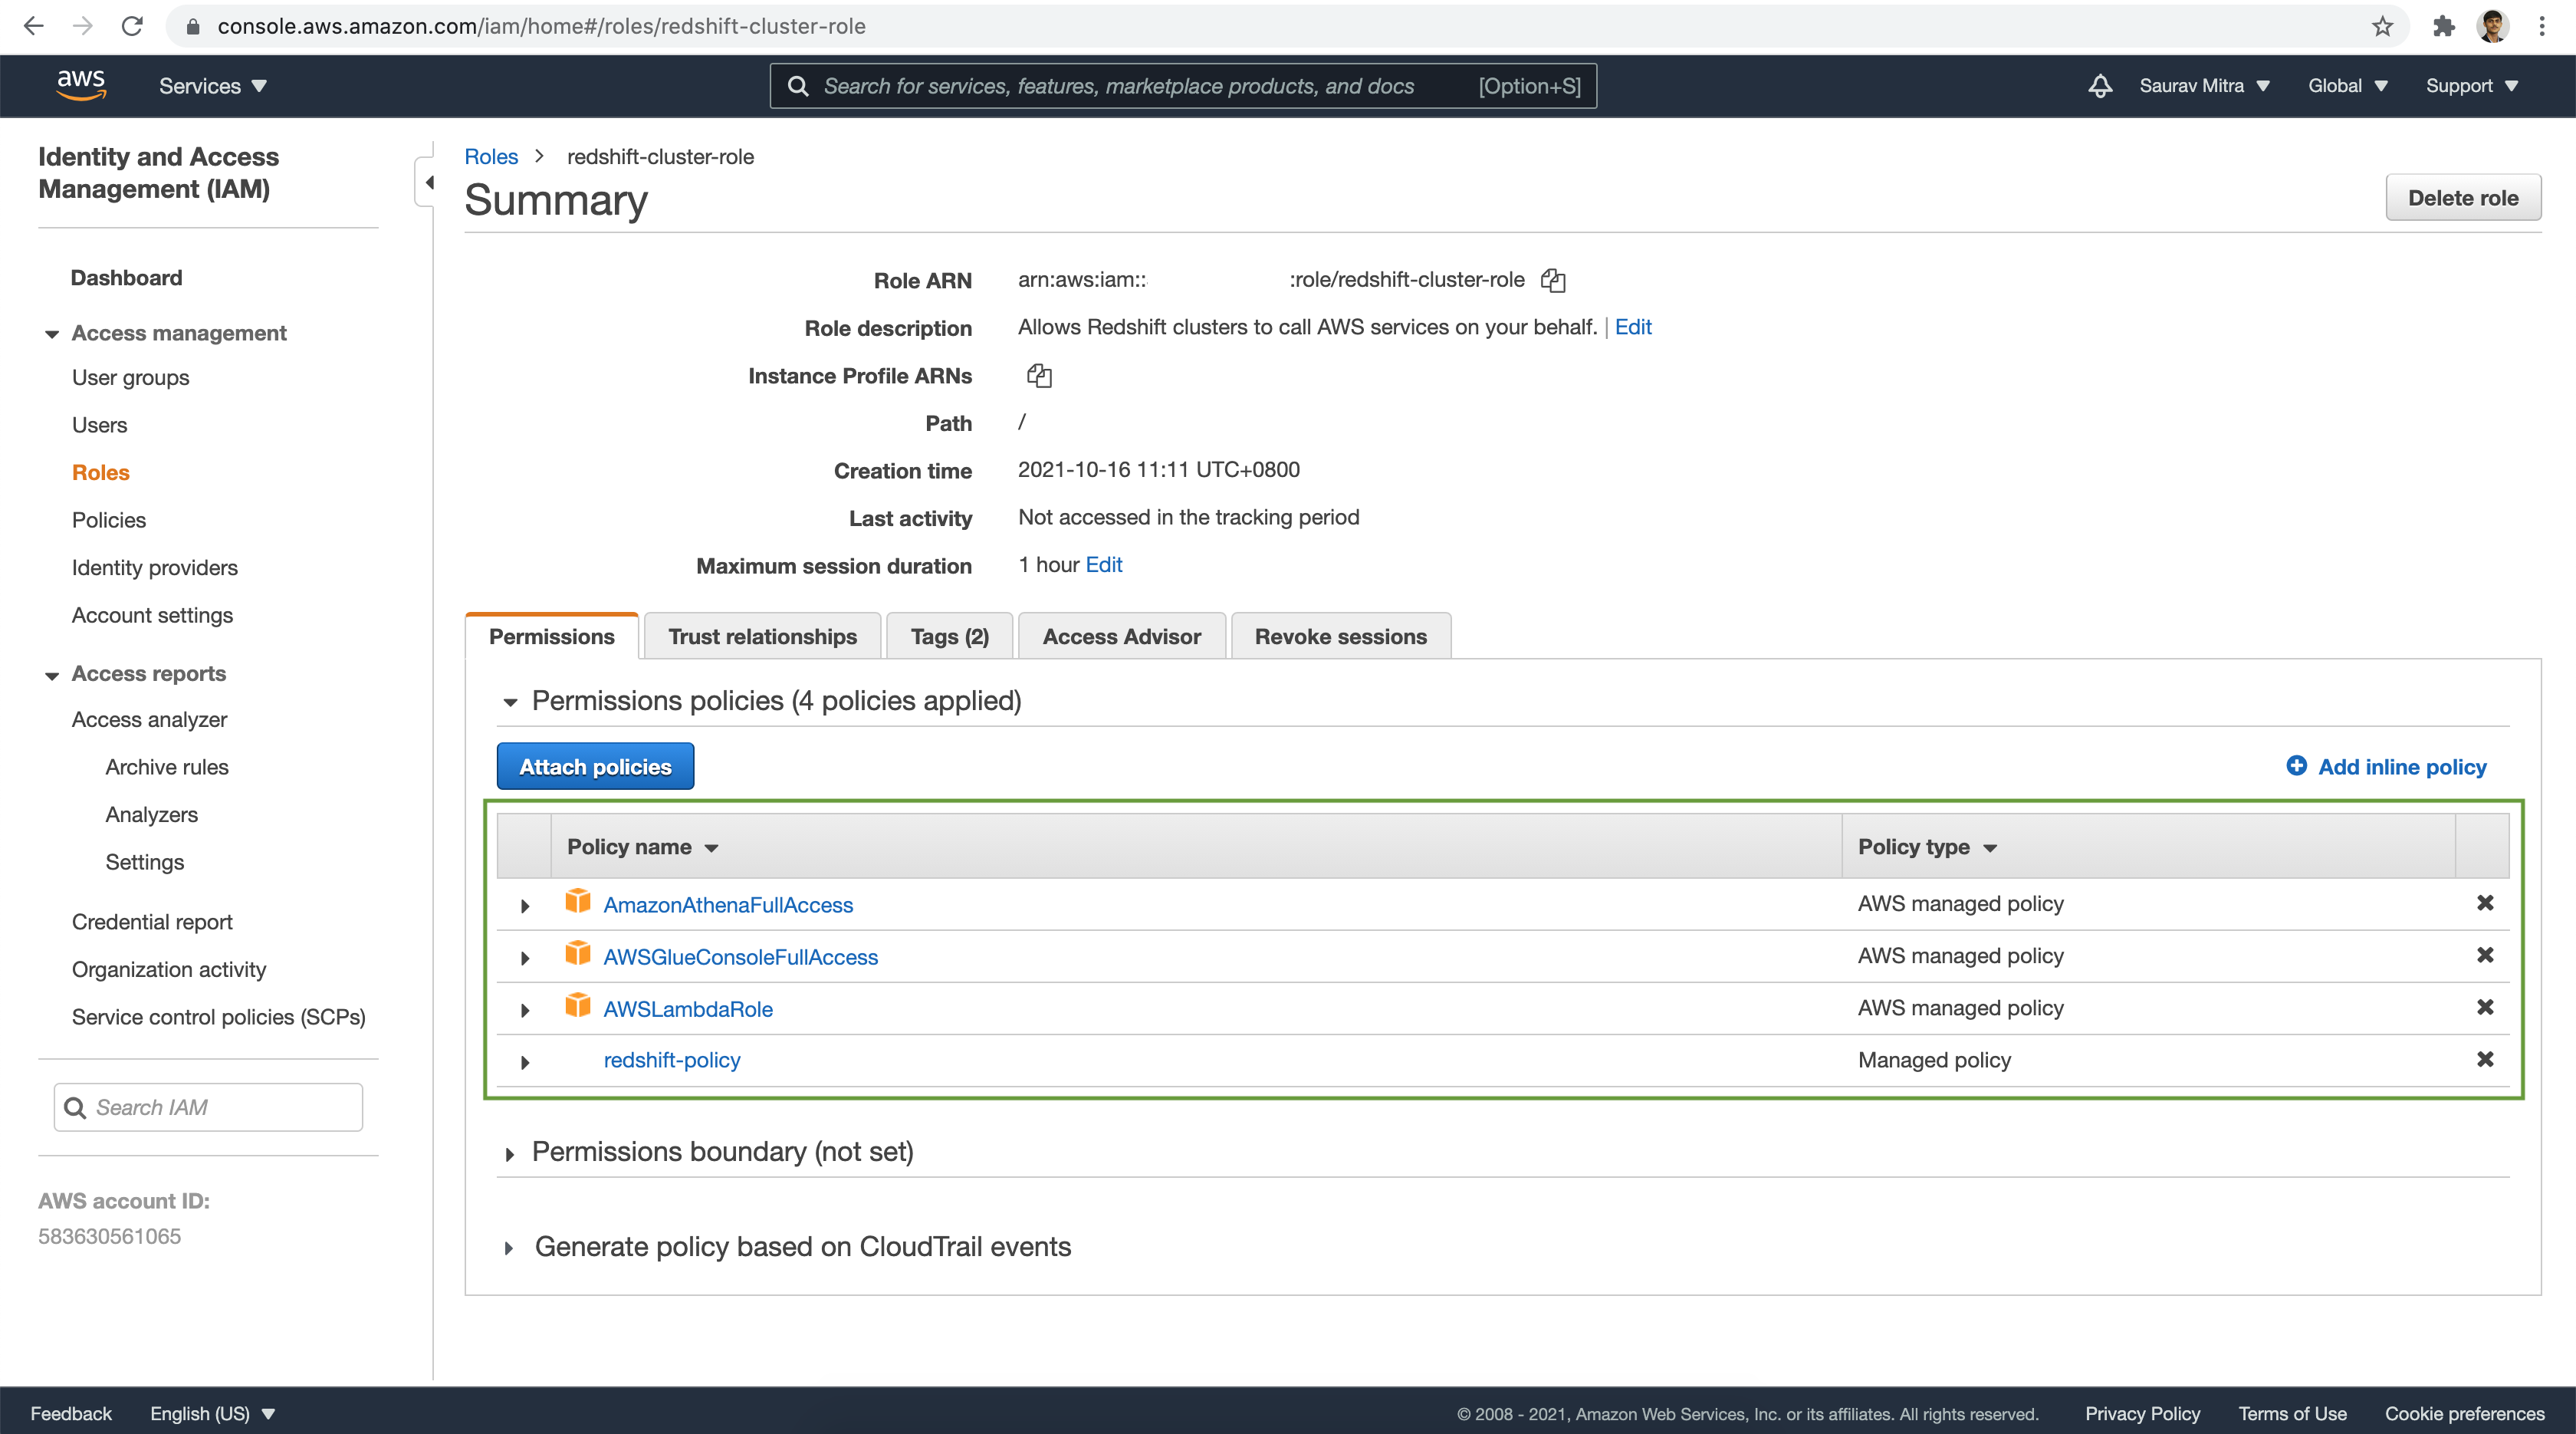
Task: Open the Services dropdown menu
Action: pyautogui.click(x=213, y=86)
